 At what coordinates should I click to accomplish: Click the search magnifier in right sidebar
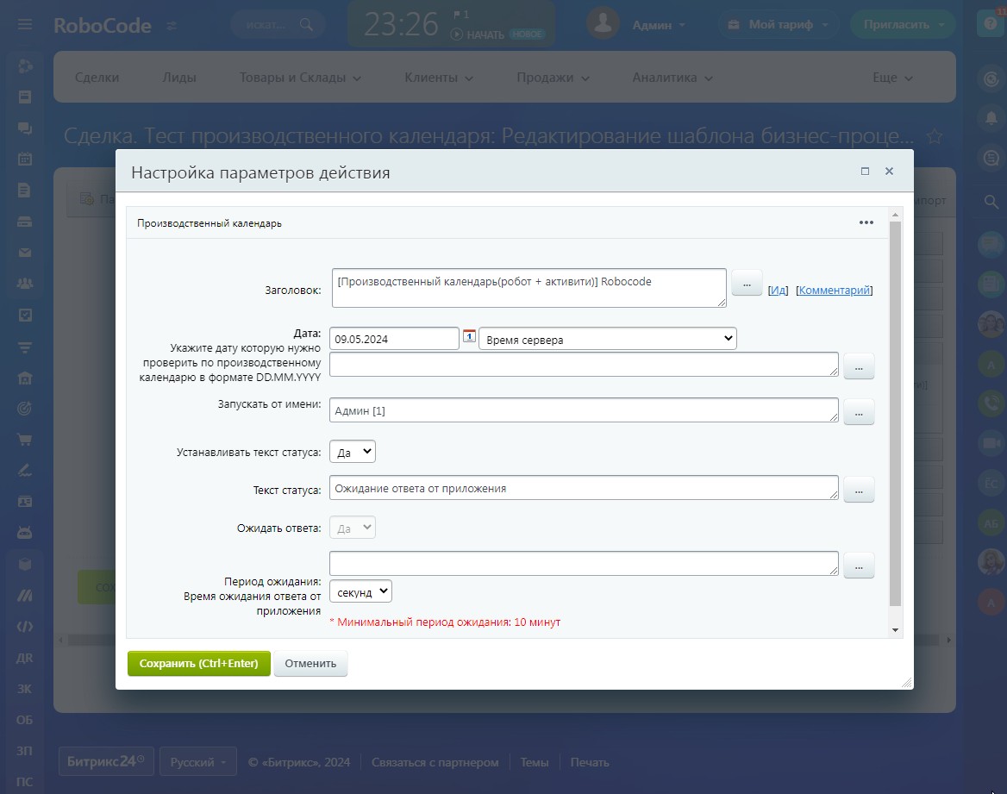(x=991, y=201)
